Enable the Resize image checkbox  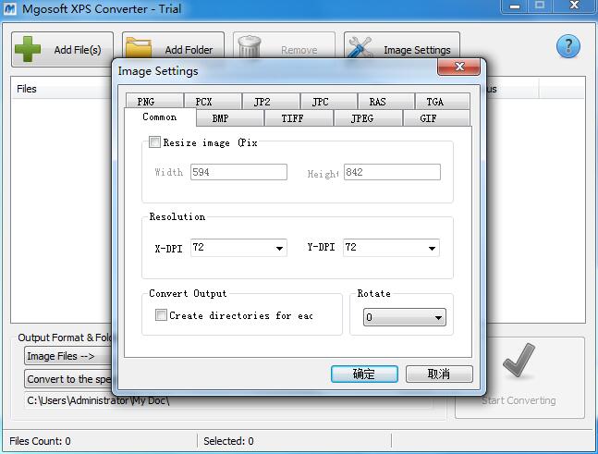(x=154, y=142)
